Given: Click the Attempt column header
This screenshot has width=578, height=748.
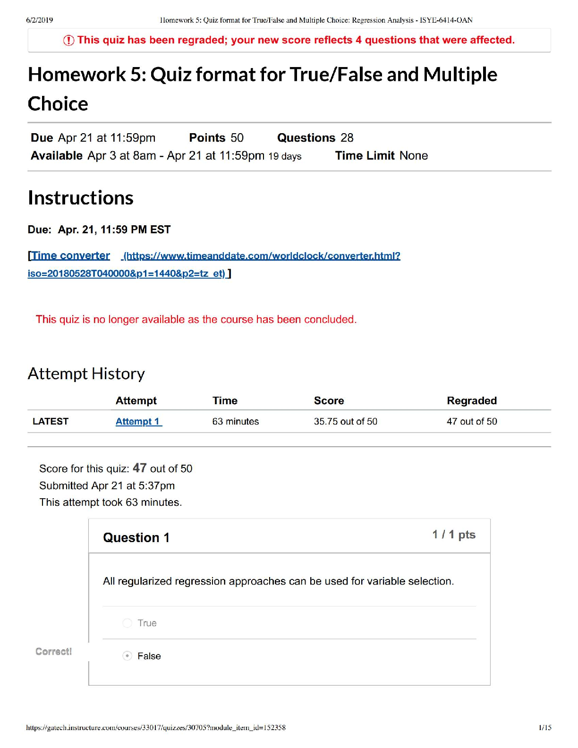Looking at the screenshot, I should [x=136, y=400].
